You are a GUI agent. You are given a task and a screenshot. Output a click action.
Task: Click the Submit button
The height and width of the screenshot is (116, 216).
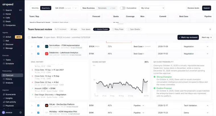point(207,8)
